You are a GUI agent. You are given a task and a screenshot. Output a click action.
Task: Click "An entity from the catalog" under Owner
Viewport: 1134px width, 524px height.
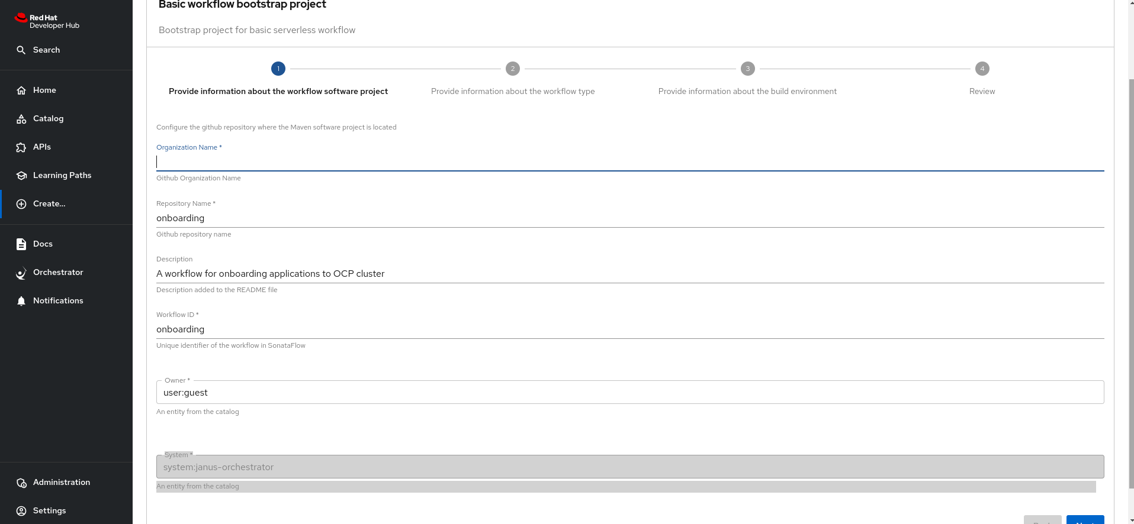point(198,412)
